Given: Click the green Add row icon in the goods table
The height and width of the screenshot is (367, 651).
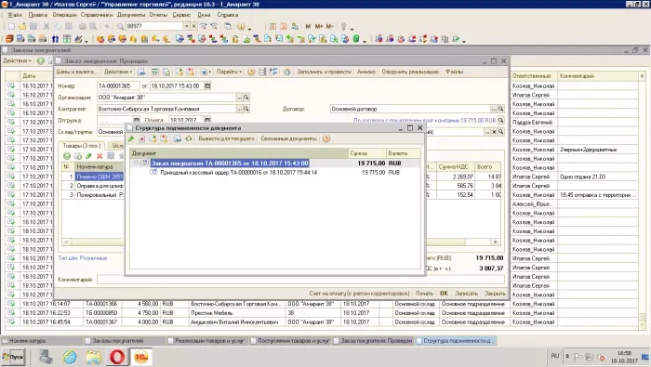Looking at the screenshot, I should (x=67, y=156).
